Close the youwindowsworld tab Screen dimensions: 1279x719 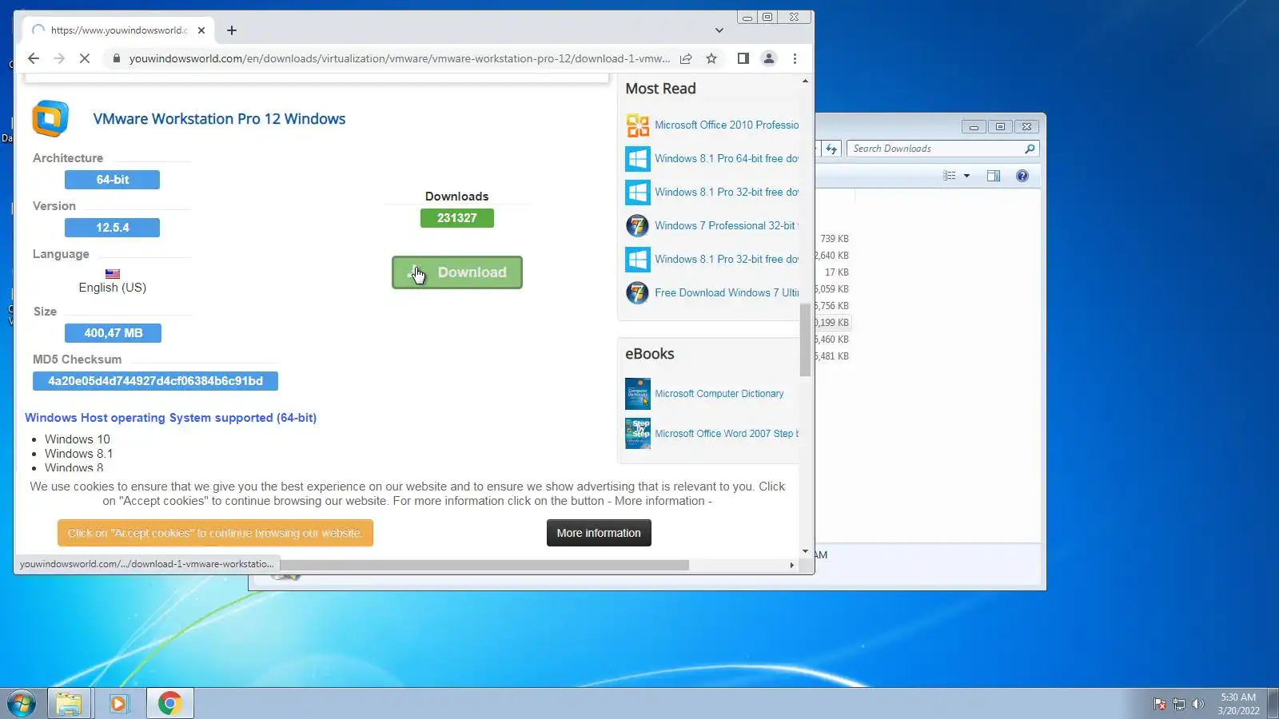tap(201, 30)
